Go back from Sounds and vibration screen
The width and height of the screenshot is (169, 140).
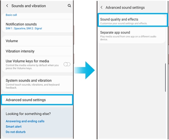click(7, 6)
